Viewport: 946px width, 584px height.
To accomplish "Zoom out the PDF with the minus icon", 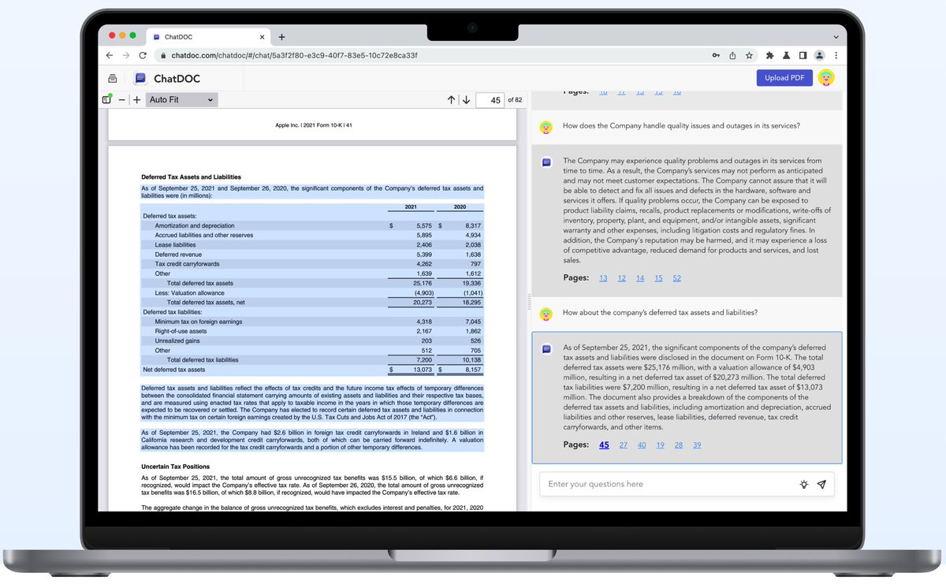I will coord(122,100).
